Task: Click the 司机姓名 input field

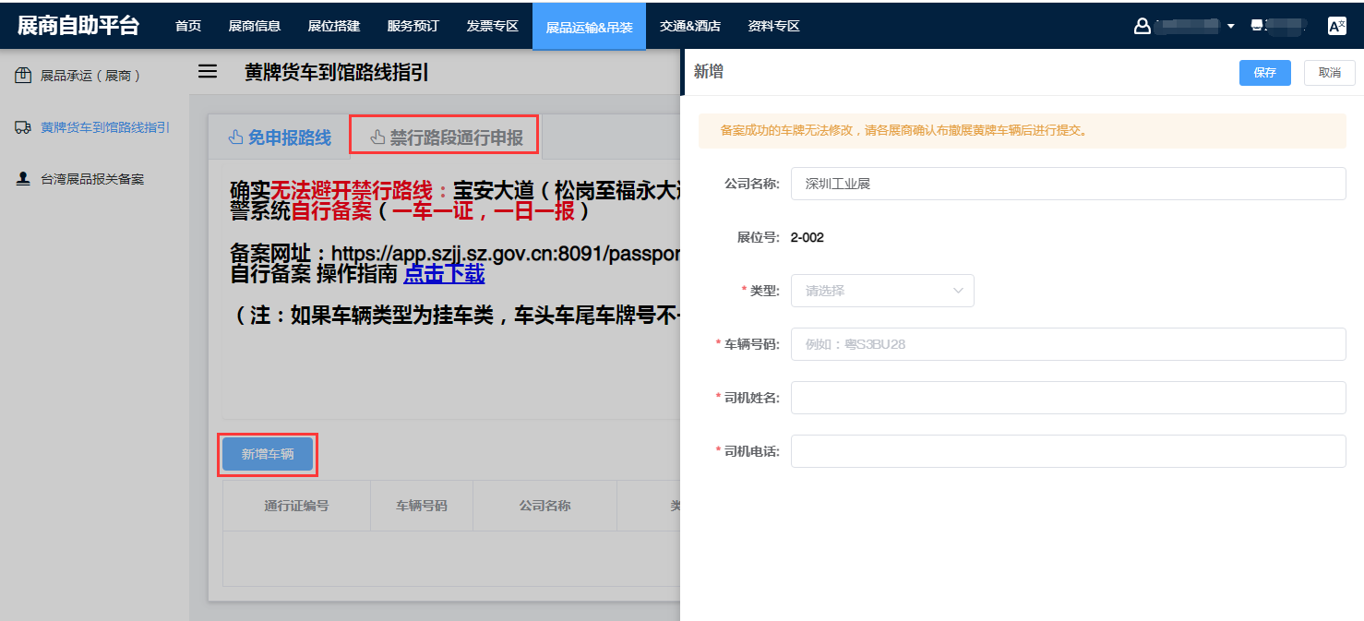Action: [1067, 398]
